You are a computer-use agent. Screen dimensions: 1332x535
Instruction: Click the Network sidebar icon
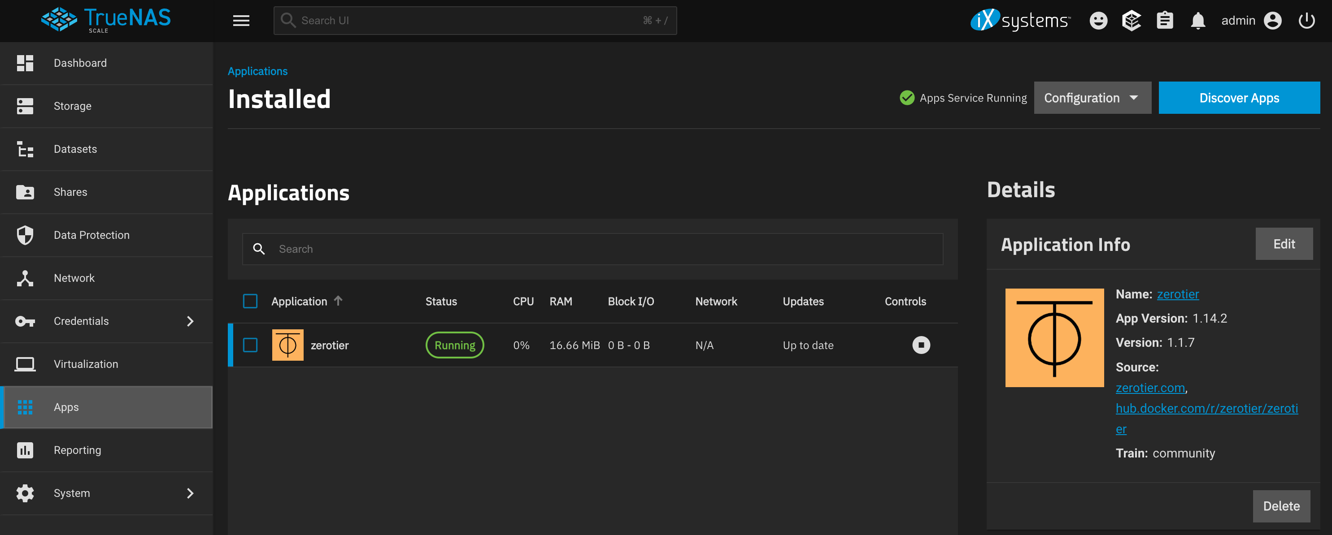pos(25,278)
